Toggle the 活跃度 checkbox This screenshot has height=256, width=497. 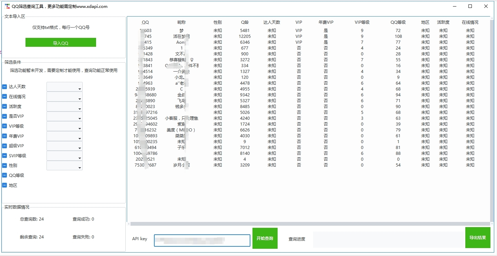pos(4,107)
